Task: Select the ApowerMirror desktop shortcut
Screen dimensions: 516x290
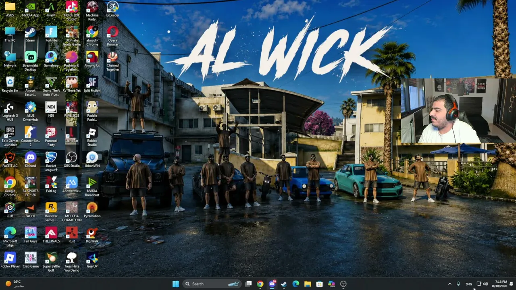Action: click(x=72, y=185)
